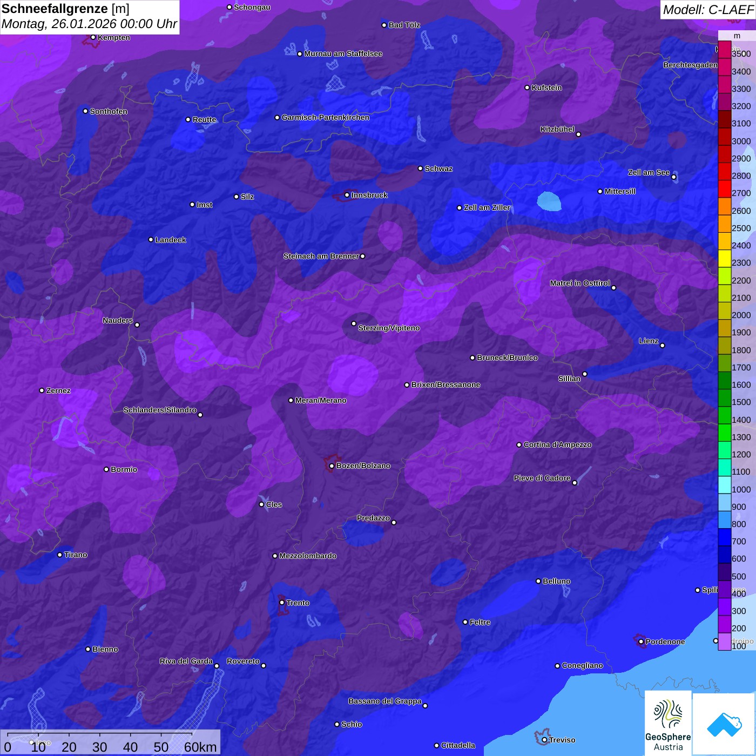
Task: Click the Berchtesgaden label
Action: coord(691,65)
